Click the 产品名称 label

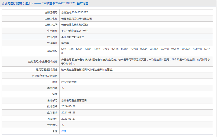click(52, 37)
